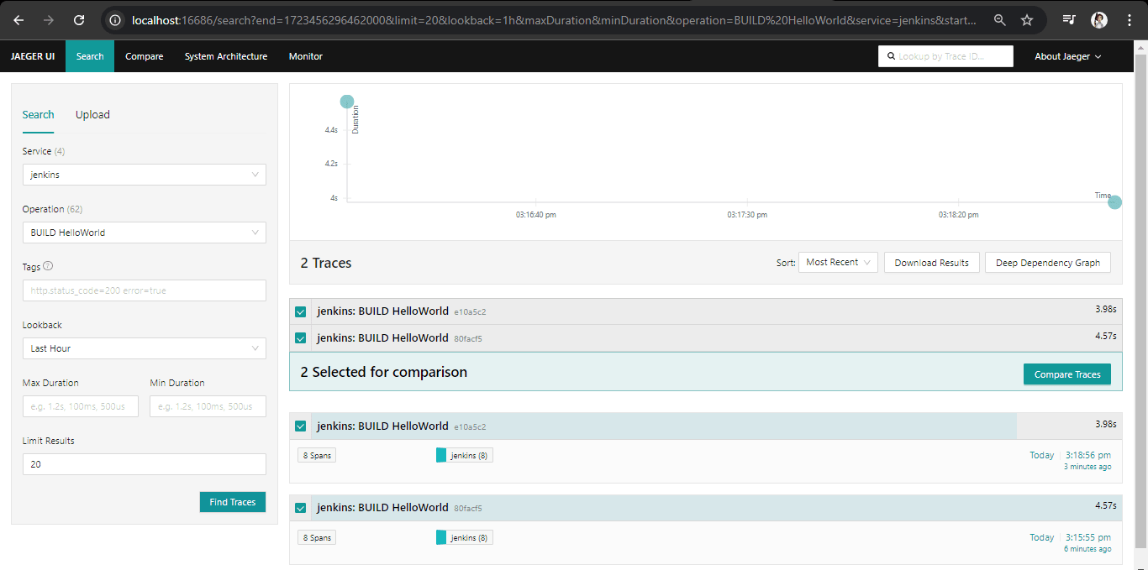Open the Operation dropdown showing BUILD HelloWorld
Viewport: 1148px width, 570px height.
tap(145, 233)
